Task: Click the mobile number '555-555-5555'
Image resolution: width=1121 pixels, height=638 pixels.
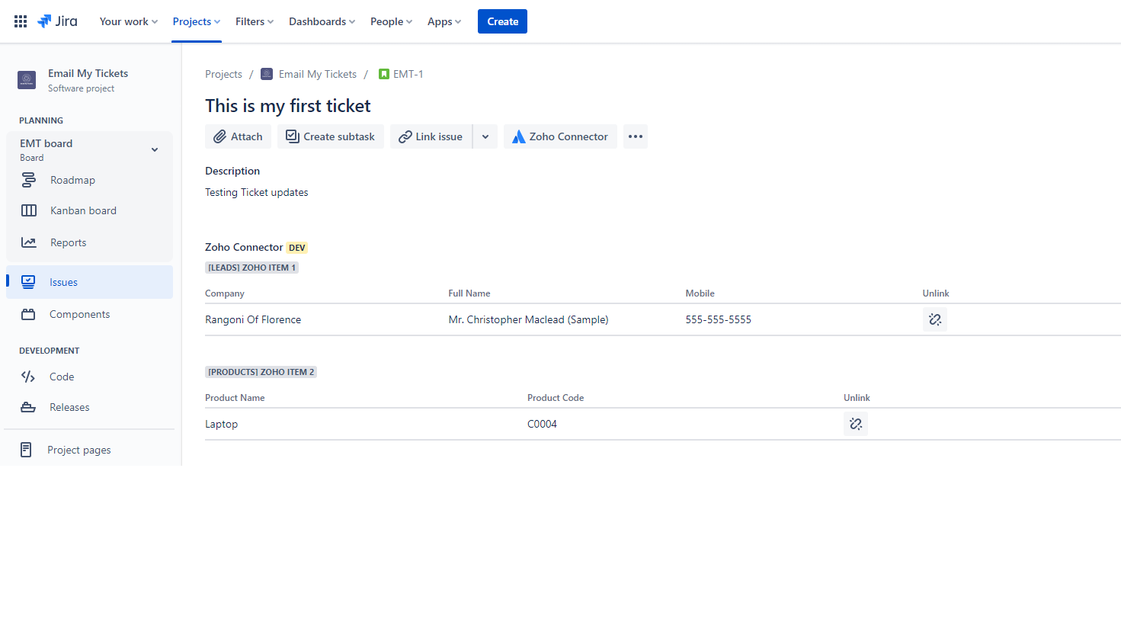Action: click(x=718, y=319)
